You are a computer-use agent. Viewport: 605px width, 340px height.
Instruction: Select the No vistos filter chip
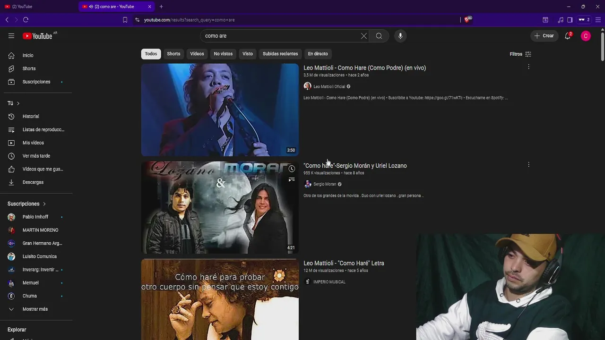pos(223,54)
